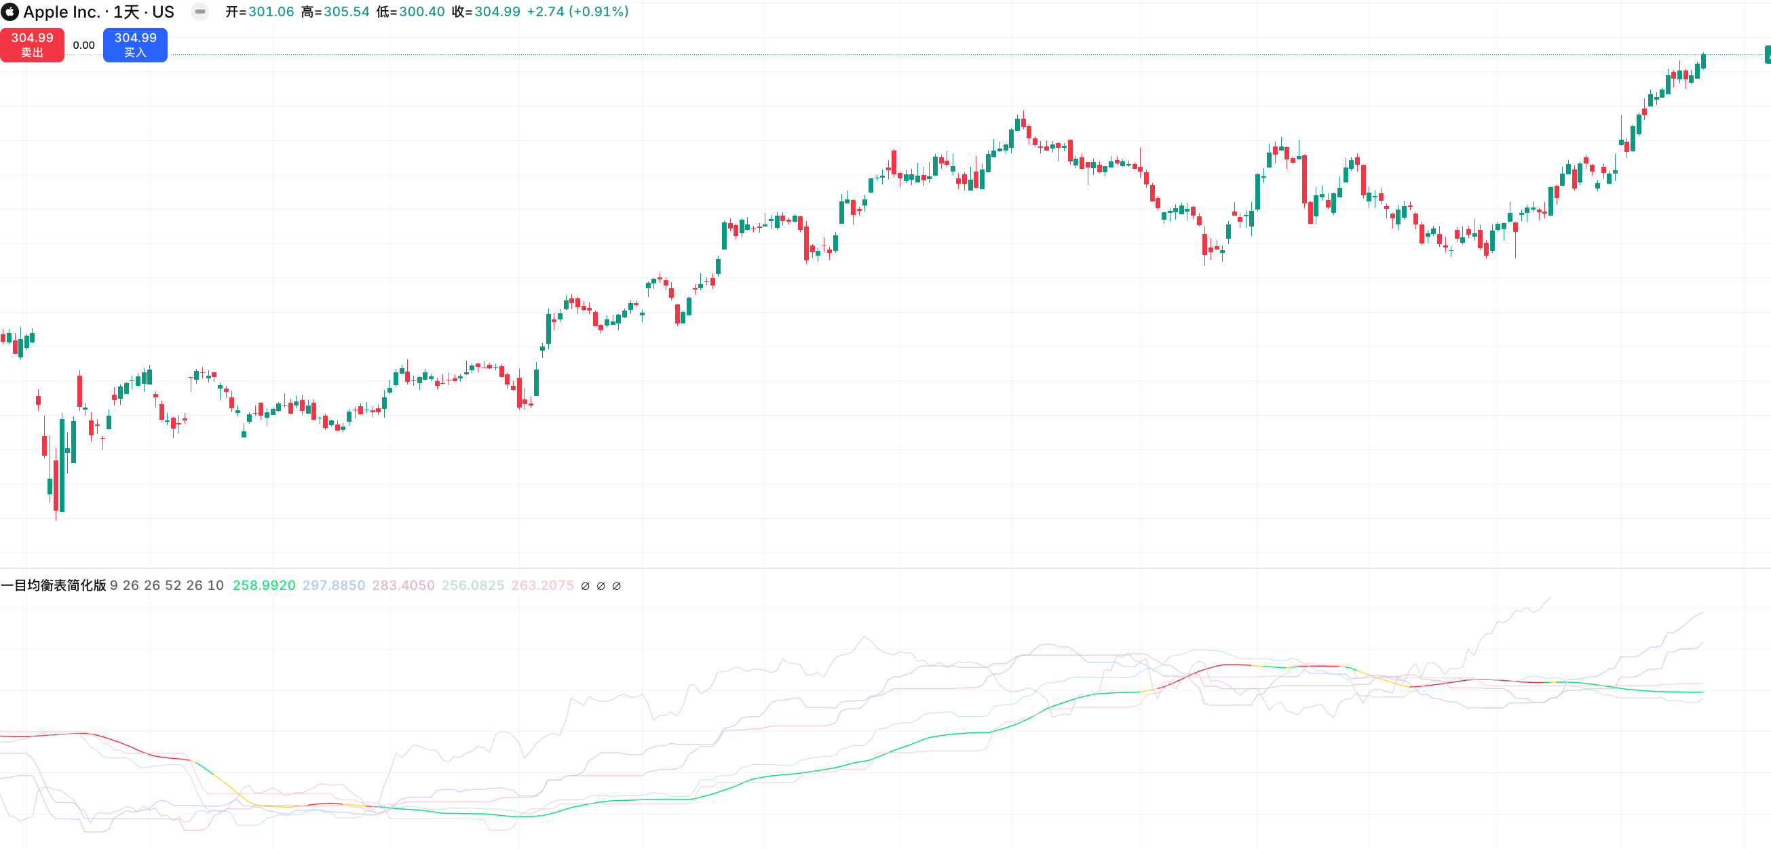The height and width of the screenshot is (849, 1771).
Task: Click the pale green value 256.0825
Action: 472,585
